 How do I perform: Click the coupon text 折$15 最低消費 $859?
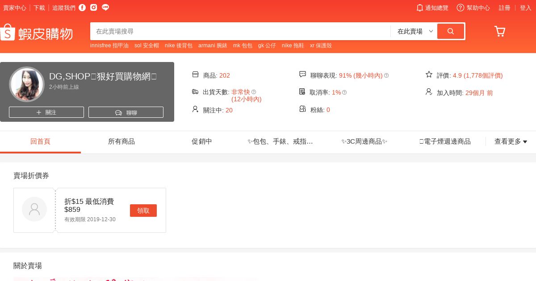tap(89, 205)
